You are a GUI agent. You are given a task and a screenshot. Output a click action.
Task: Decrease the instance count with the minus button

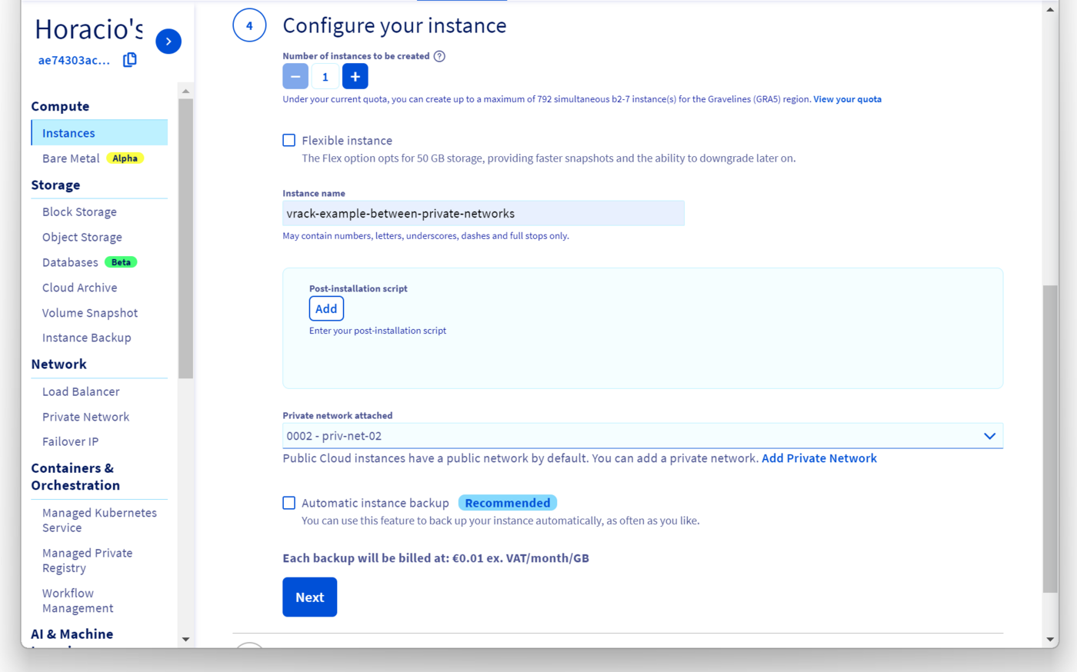tap(295, 77)
